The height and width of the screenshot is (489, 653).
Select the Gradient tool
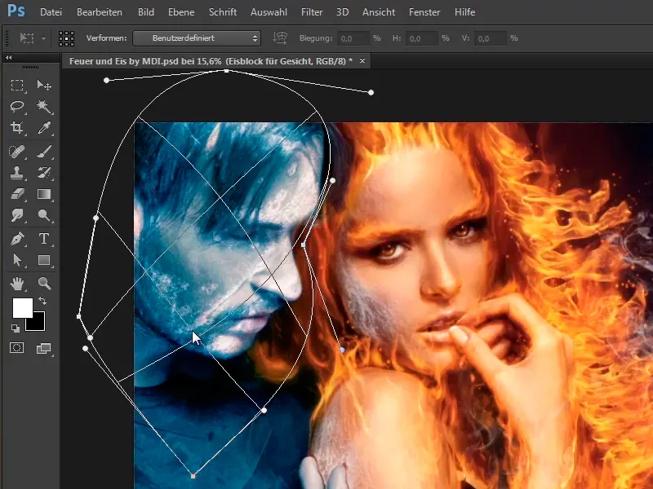tap(44, 194)
